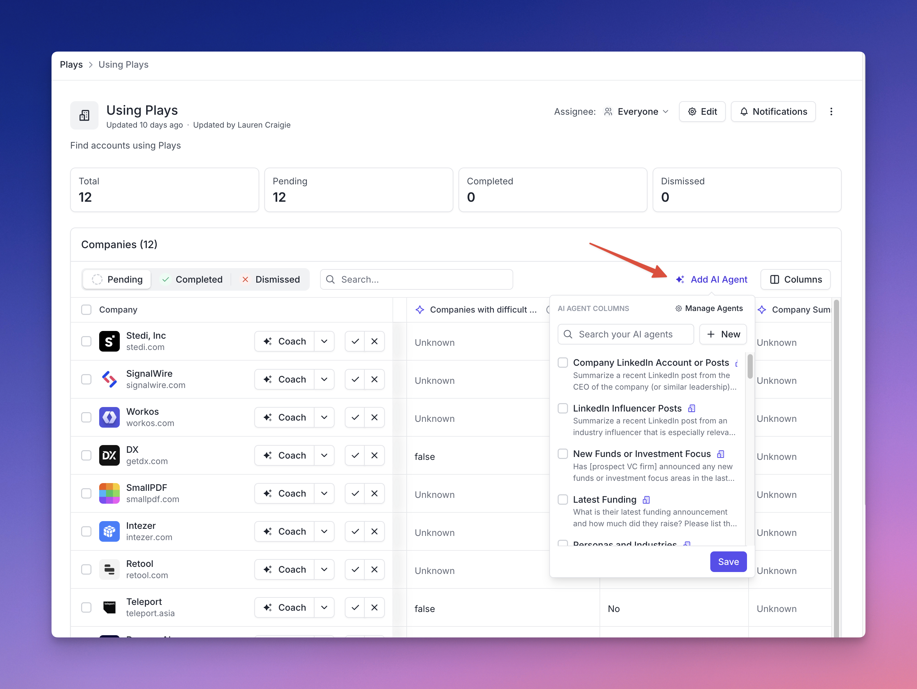The width and height of the screenshot is (917, 689).
Task: Click the sparkle icon on Companies with difficult column
Action: click(x=420, y=309)
